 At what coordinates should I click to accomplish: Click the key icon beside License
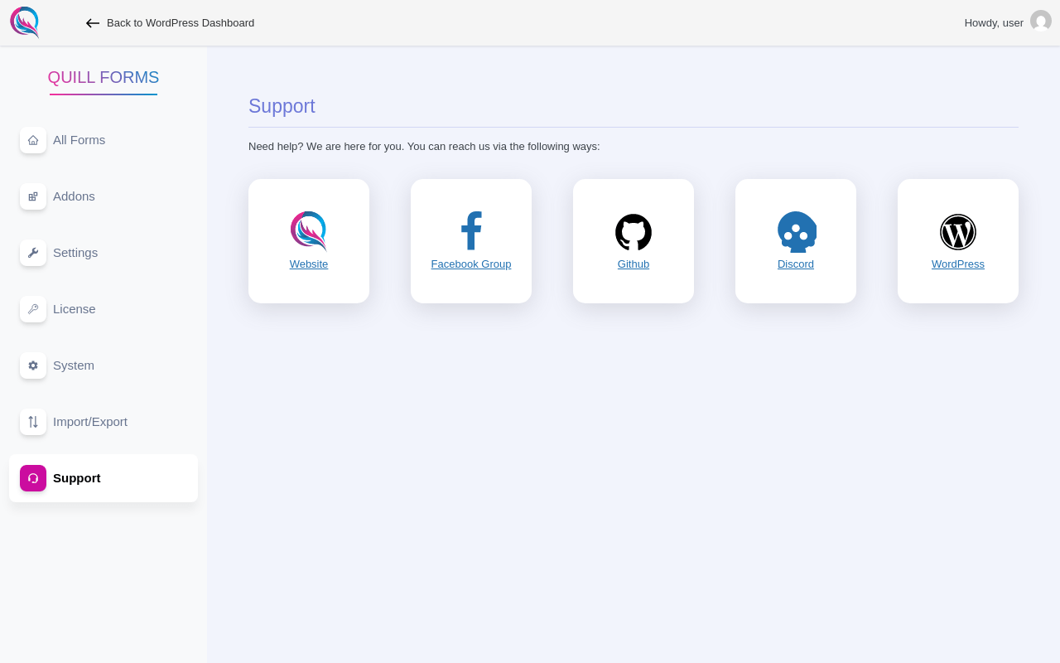coord(33,309)
